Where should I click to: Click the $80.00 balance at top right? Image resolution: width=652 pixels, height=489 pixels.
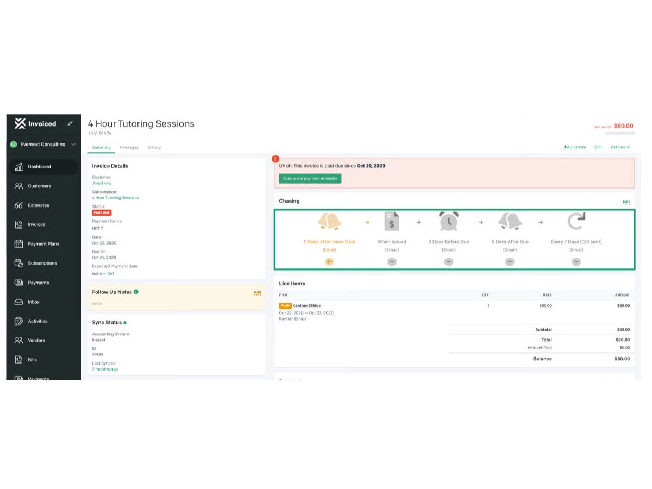[623, 126]
